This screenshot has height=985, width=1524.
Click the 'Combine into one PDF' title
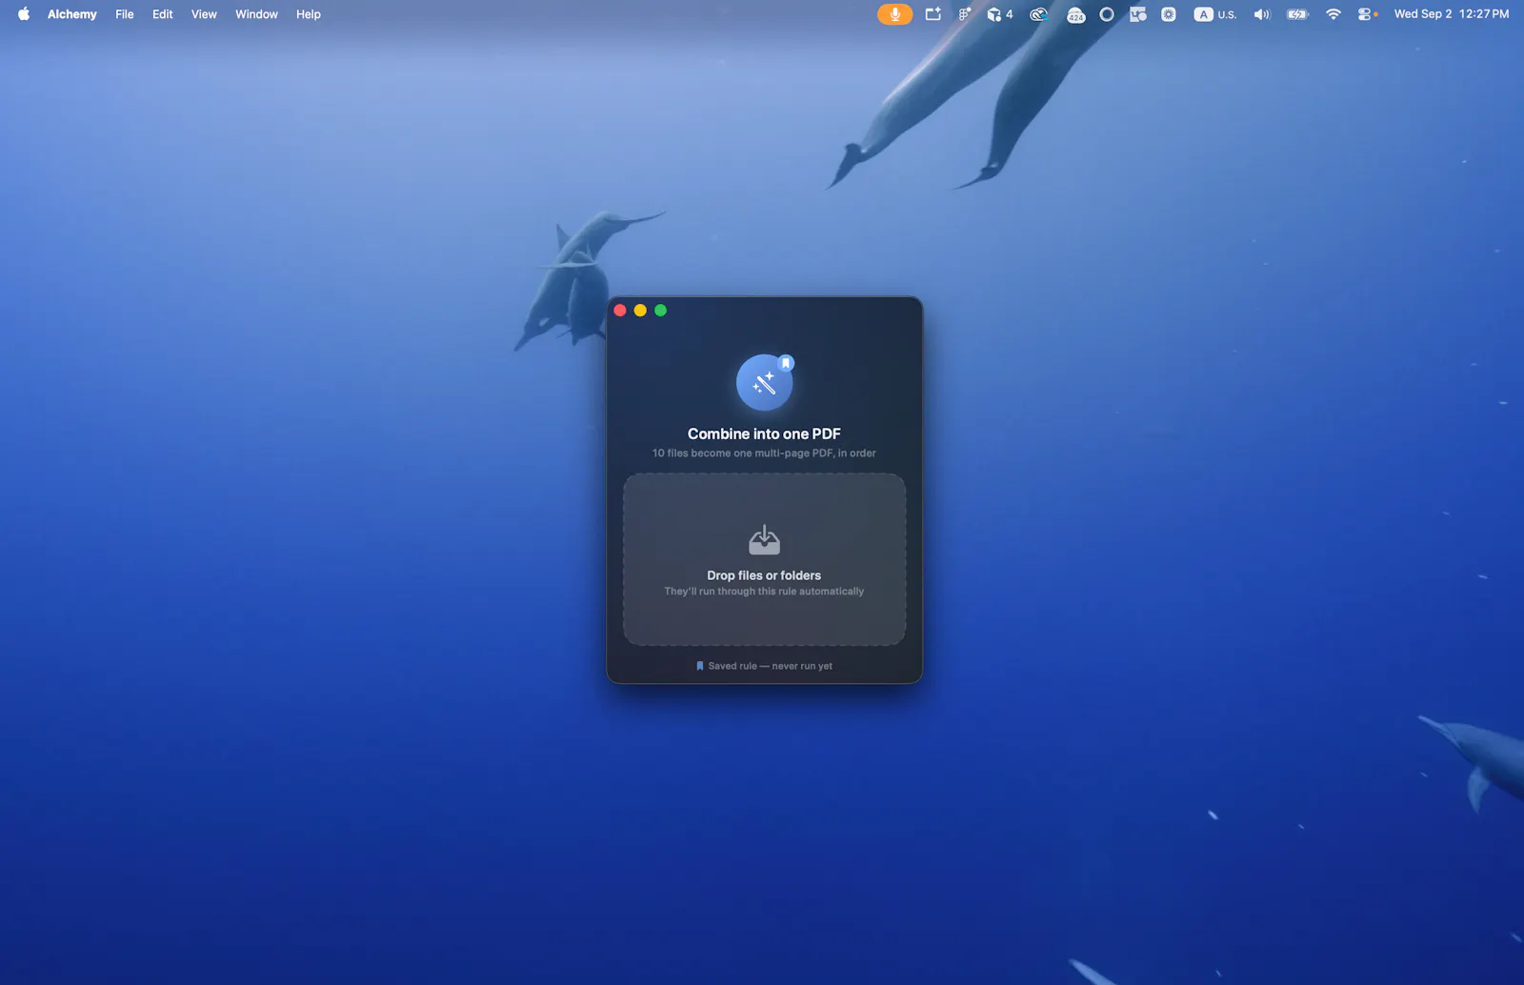pyautogui.click(x=764, y=434)
